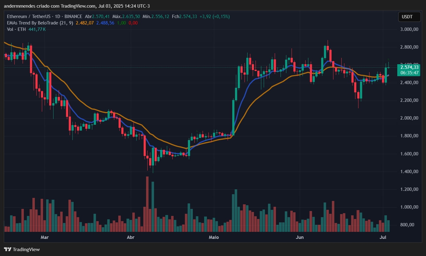Click the 1.400,00 price axis label
The width and height of the screenshot is (426, 256).
click(409, 172)
